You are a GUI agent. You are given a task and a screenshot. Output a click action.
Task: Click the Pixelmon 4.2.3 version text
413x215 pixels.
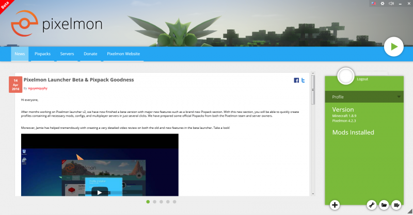point(344,121)
